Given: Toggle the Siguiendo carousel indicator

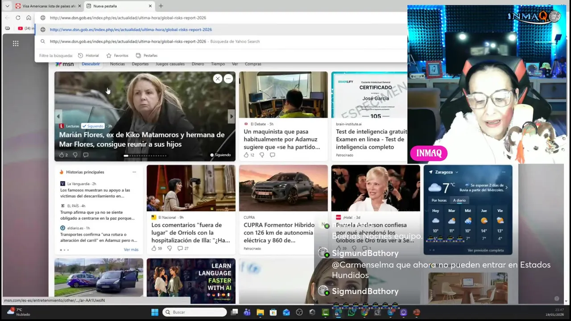Looking at the screenshot, I should pos(220,155).
